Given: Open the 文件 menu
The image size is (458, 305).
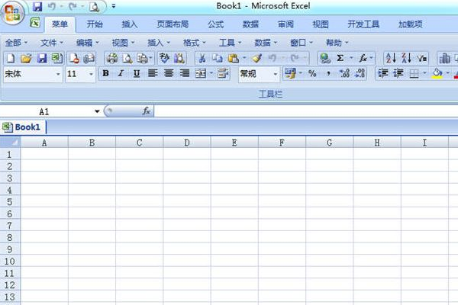Looking at the screenshot, I should (52, 43).
